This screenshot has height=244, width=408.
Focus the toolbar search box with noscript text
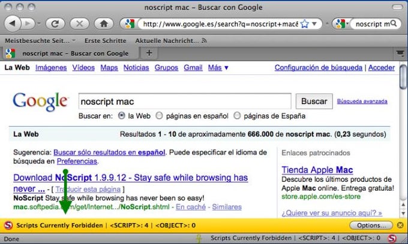372,24
